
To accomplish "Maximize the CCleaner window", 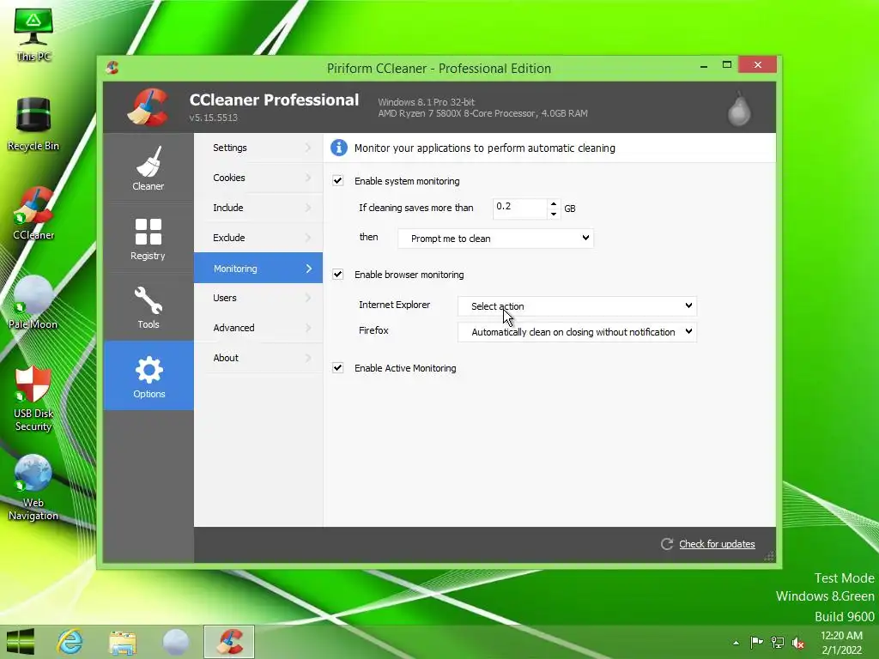I will [x=727, y=65].
